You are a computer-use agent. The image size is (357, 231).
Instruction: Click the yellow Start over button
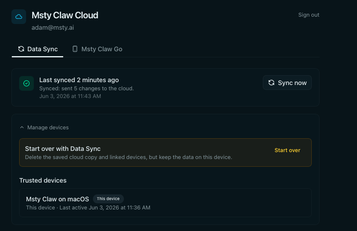coord(287,150)
